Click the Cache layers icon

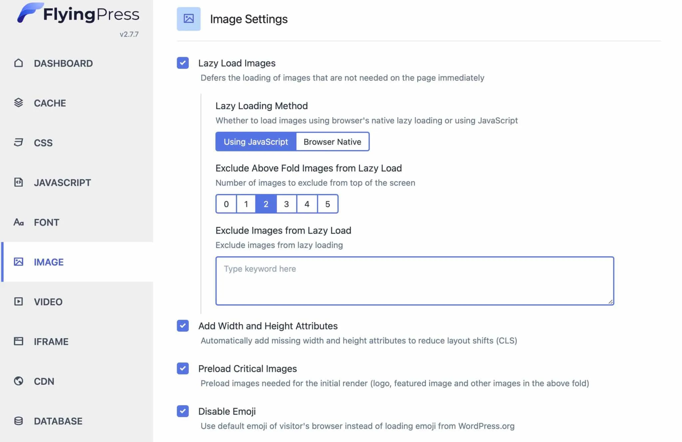pos(19,103)
